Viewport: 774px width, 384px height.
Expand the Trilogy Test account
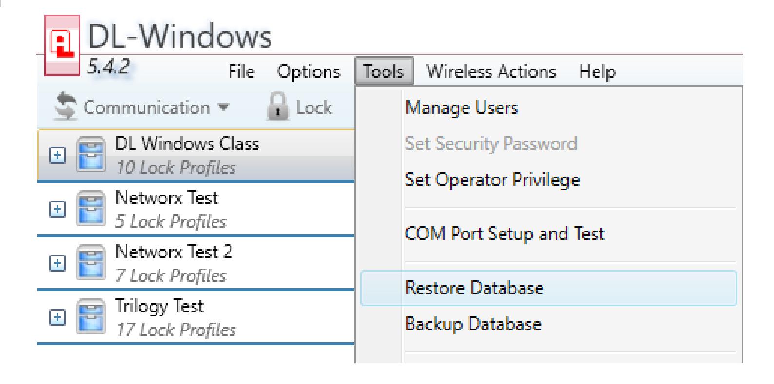[58, 317]
